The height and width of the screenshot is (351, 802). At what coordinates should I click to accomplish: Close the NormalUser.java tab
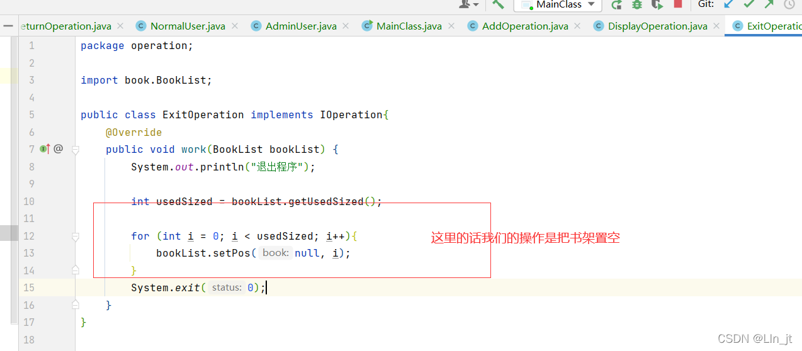tap(235, 26)
